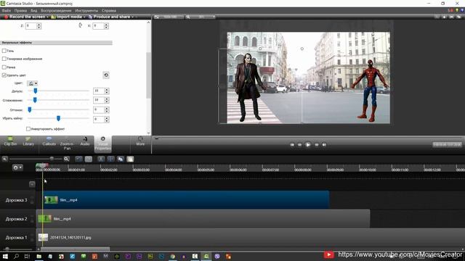Select the Visual Properties tab
465x261 pixels.
tap(103, 144)
